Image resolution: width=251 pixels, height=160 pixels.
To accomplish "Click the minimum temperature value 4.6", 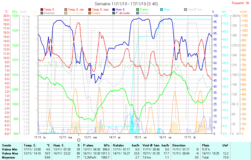I will 48,149.
